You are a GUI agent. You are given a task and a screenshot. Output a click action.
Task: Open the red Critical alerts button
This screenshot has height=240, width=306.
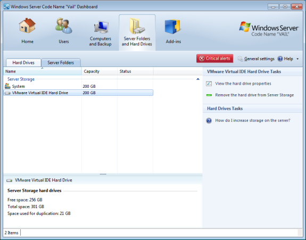(214, 59)
